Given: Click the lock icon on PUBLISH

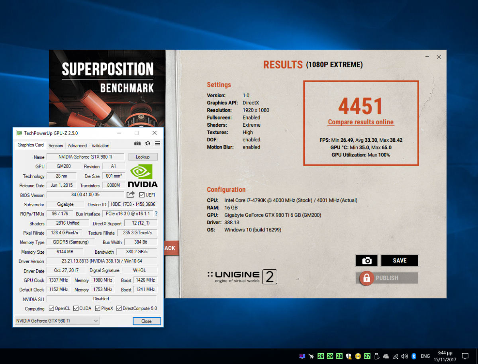Looking at the screenshot, I should click(366, 278).
